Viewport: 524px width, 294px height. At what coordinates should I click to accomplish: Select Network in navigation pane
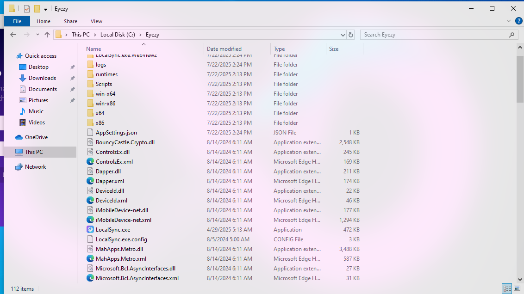click(x=35, y=166)
